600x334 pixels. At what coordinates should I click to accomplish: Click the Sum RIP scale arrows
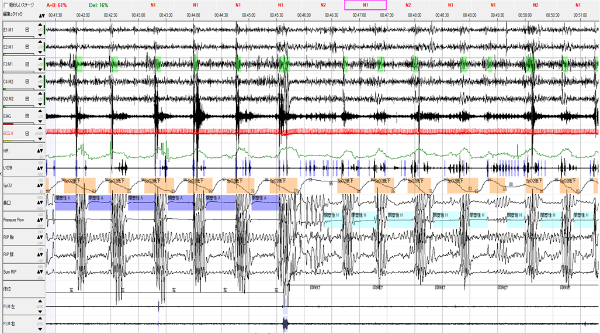pyautogui.click(x=40, y=271)
